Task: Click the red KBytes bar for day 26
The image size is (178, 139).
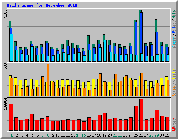Action: (x=141, y=115)
